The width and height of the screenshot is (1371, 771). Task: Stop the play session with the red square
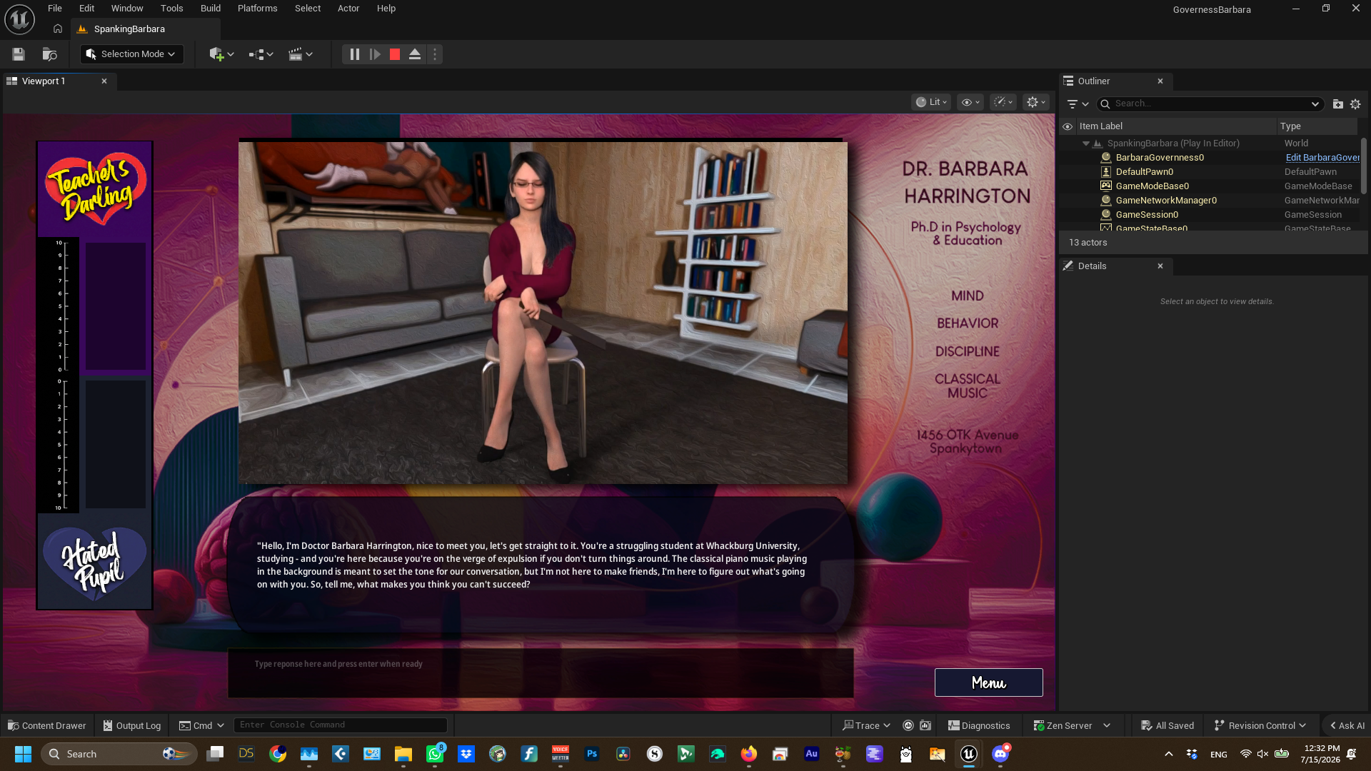(395, 54)
